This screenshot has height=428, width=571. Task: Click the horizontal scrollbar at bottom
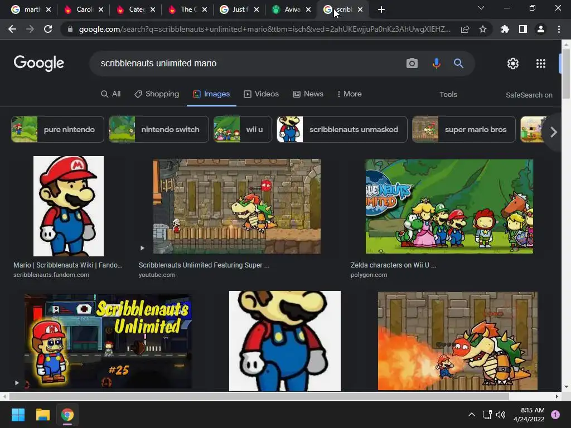click(x=259, y=396)
